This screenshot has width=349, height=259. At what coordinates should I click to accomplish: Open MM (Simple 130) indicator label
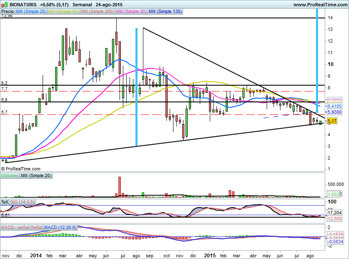(x=166, y=11)
